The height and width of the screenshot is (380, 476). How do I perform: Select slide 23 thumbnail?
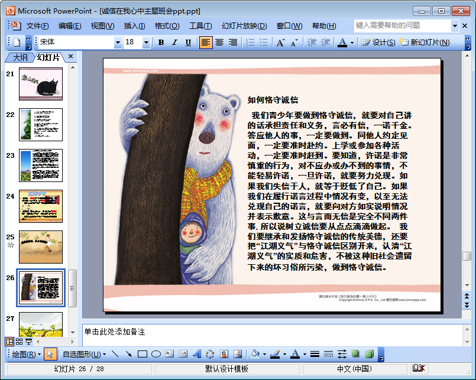(41, 165)
